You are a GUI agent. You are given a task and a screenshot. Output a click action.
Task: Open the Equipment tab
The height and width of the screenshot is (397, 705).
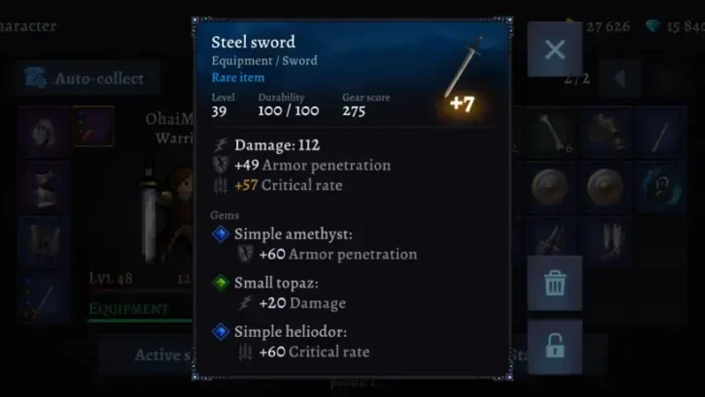128,309
